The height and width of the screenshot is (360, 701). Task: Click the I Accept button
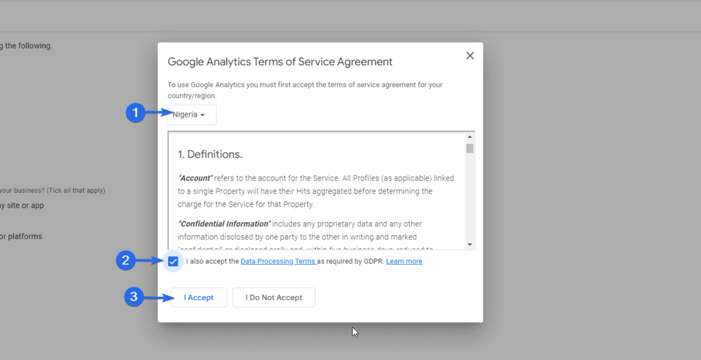pos(199,298)
